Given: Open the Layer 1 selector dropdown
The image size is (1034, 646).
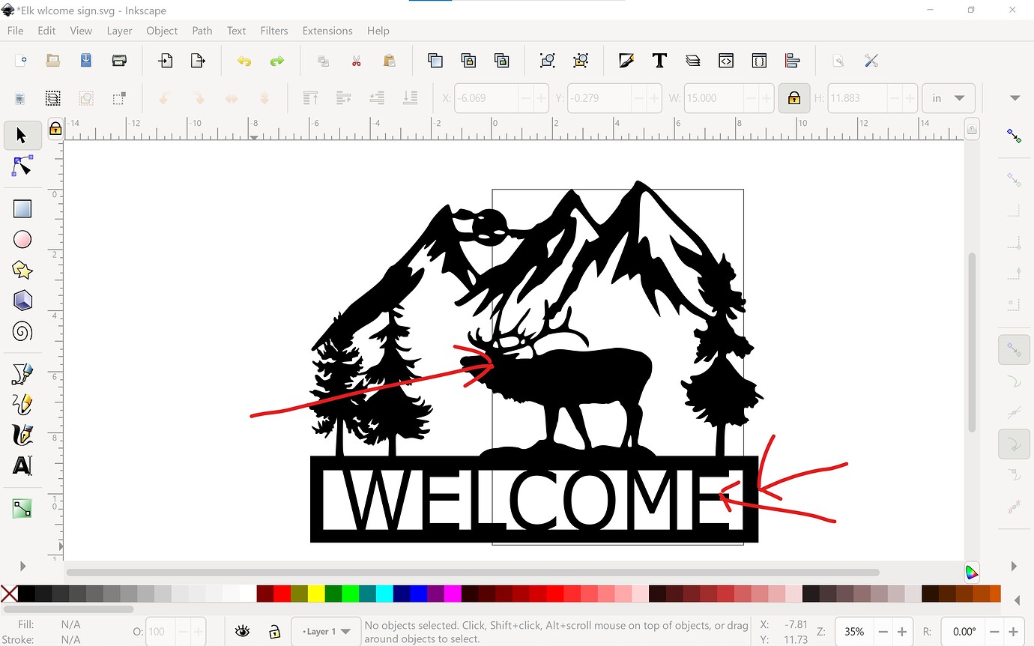Looking at the screenshot, I should point(325,631).
